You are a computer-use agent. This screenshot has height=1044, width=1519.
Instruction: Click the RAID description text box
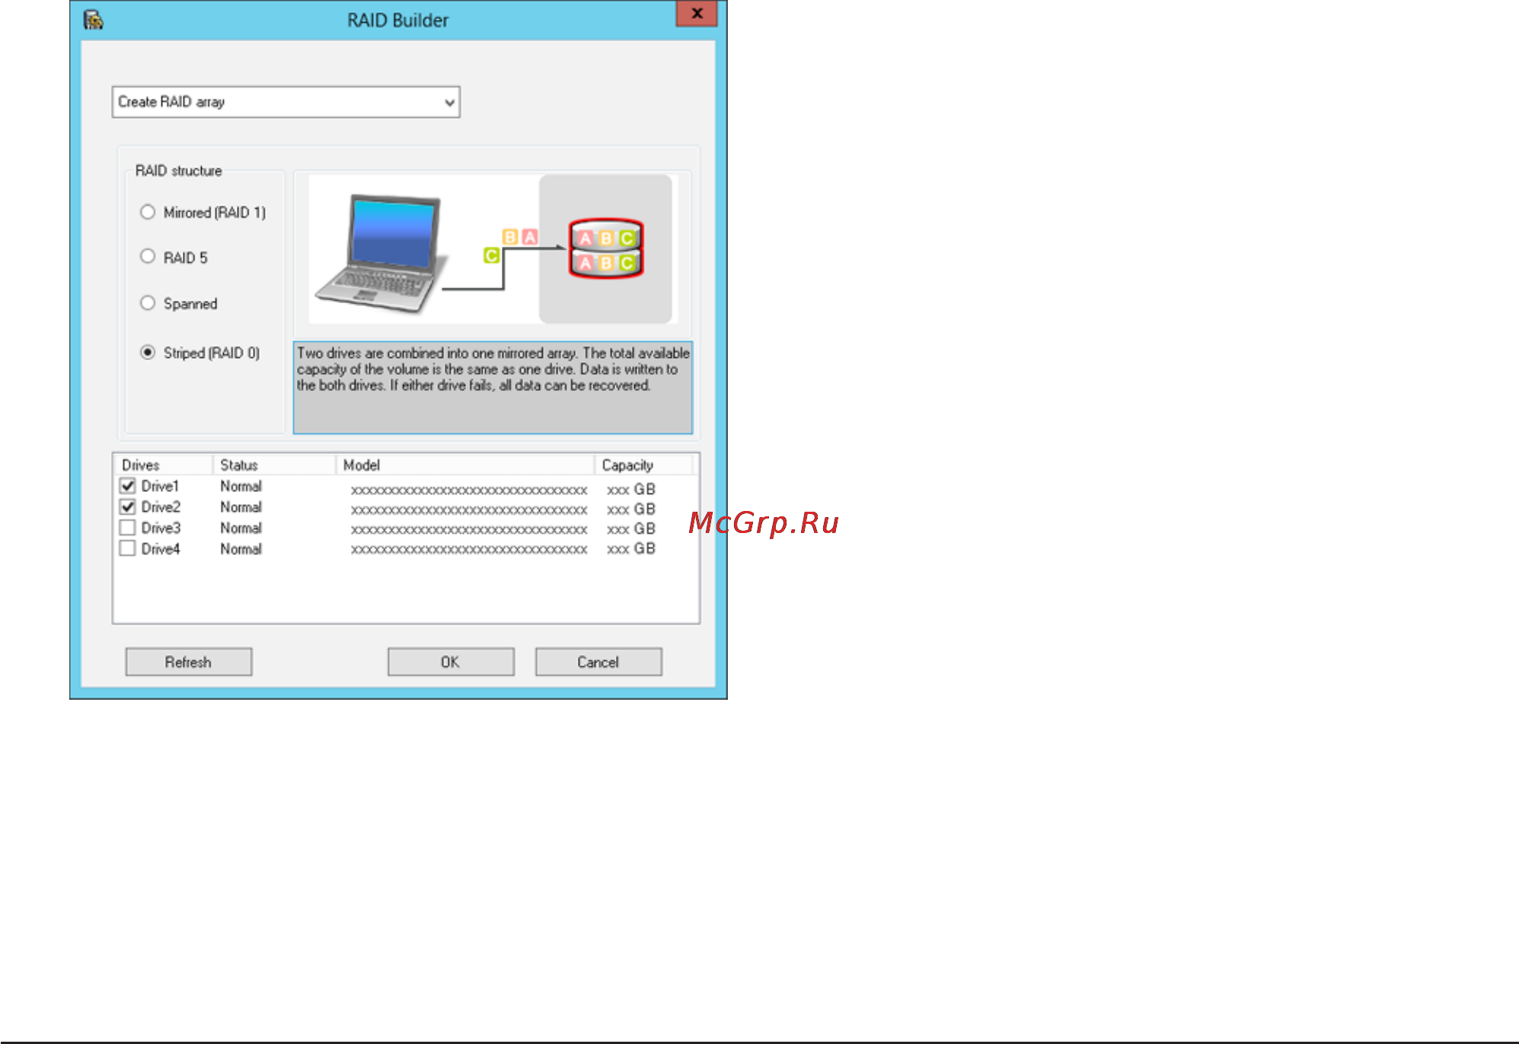pyautogui.click(x=493, y=388)
